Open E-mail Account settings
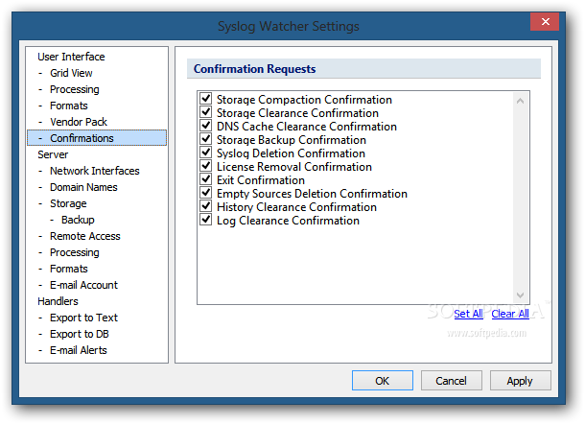Image resolution: width=585 pixels, height=424 pixels. tap(84, 285)
